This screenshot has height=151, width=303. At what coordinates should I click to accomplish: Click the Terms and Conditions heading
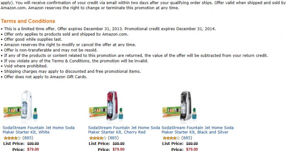(x=28, y=21)
